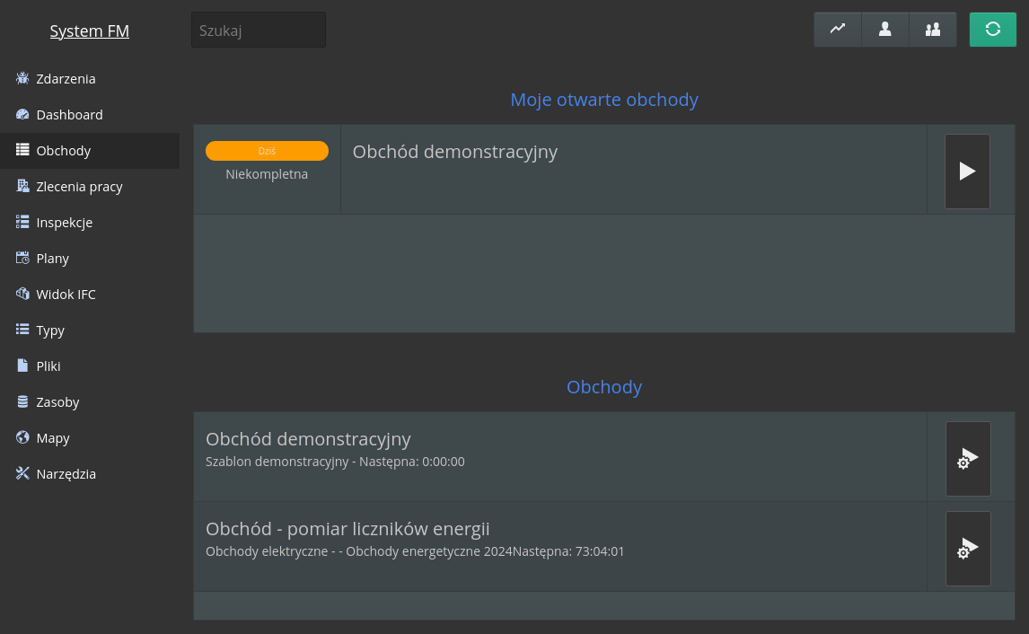Open Plany from the sidebar
This screenshot has width=1029, height=634.
(x=52, y=259)
